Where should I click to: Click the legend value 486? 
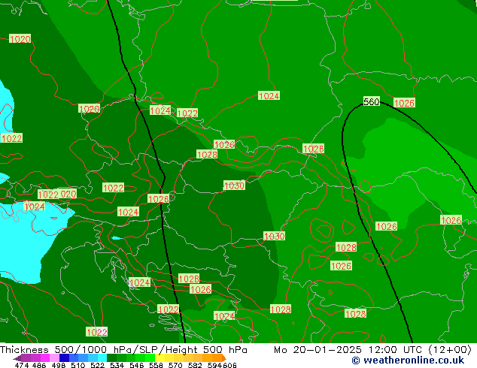(39, 365)
